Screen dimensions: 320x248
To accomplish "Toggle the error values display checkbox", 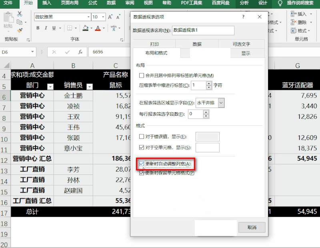I will pyautogui.click(x=142, y=136).
